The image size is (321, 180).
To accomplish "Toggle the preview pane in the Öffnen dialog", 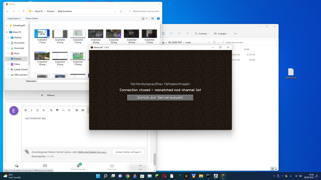I will [x=152, y=19].
